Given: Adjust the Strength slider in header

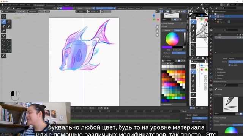Looking at the screenshot, I should [x=104, y=8].
